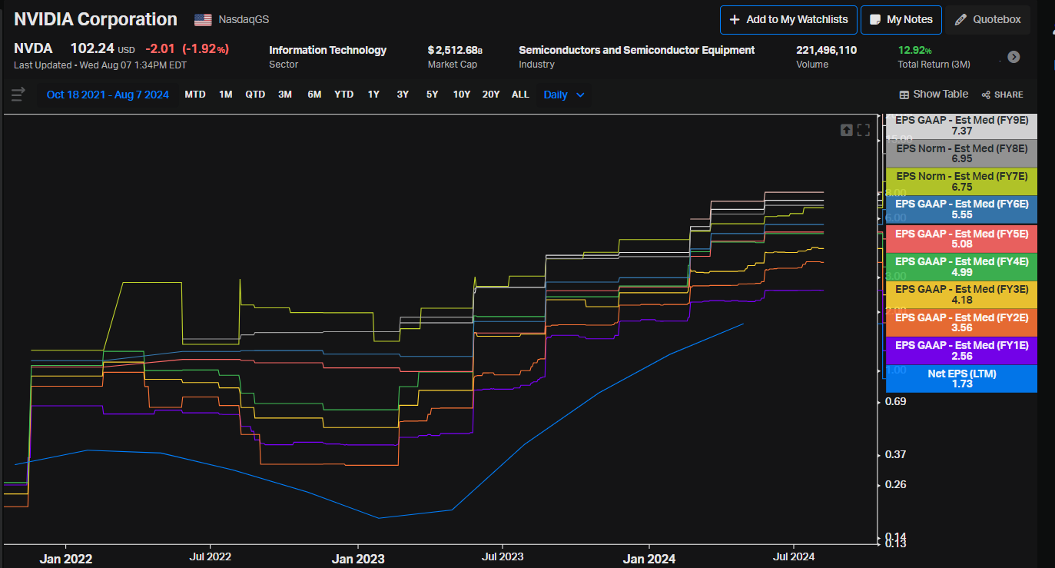
Task: Click the Semiconductors and Semiconductor Equipment industry
Action: (x=637, y=50)
